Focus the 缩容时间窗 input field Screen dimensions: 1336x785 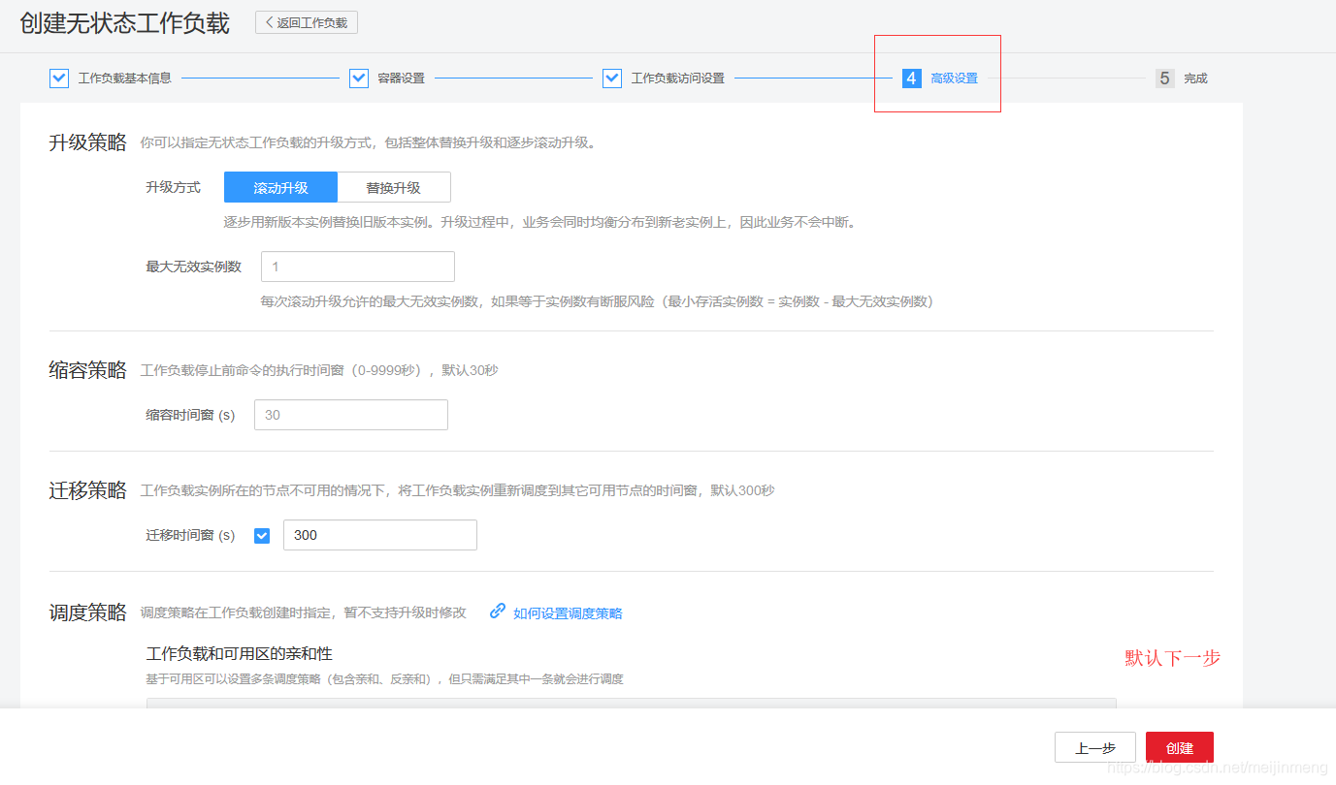(351, 415)
